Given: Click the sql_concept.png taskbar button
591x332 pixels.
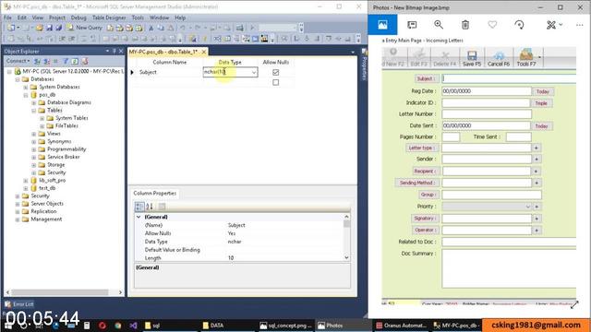Looking at the screenshot, I should click(286, 326).
